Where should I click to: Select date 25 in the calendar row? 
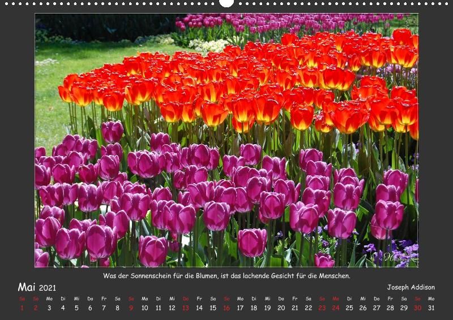pos(349,308)
